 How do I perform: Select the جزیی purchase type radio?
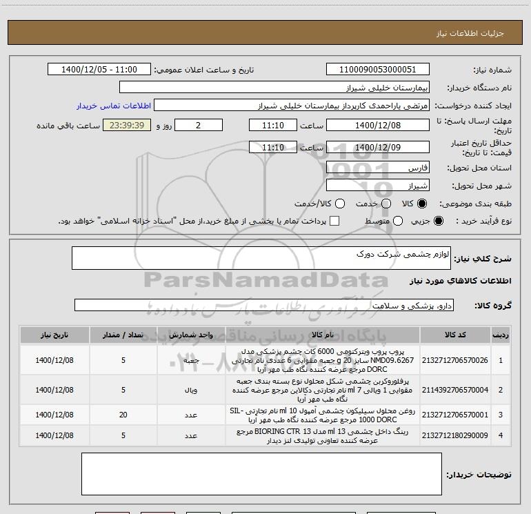(x=438, y=221)
